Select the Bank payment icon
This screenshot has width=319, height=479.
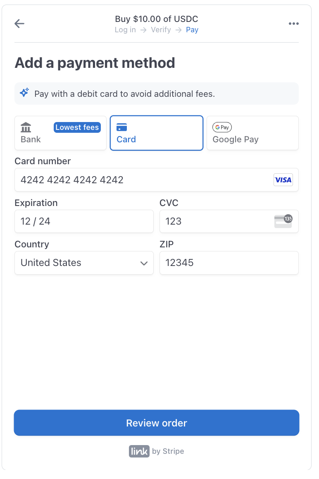coord(26,127)
